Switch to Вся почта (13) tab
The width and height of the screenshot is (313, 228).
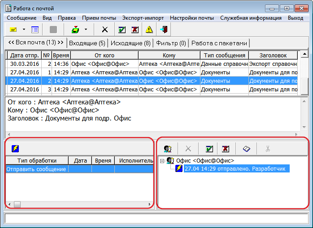click(x=36, y=43)
